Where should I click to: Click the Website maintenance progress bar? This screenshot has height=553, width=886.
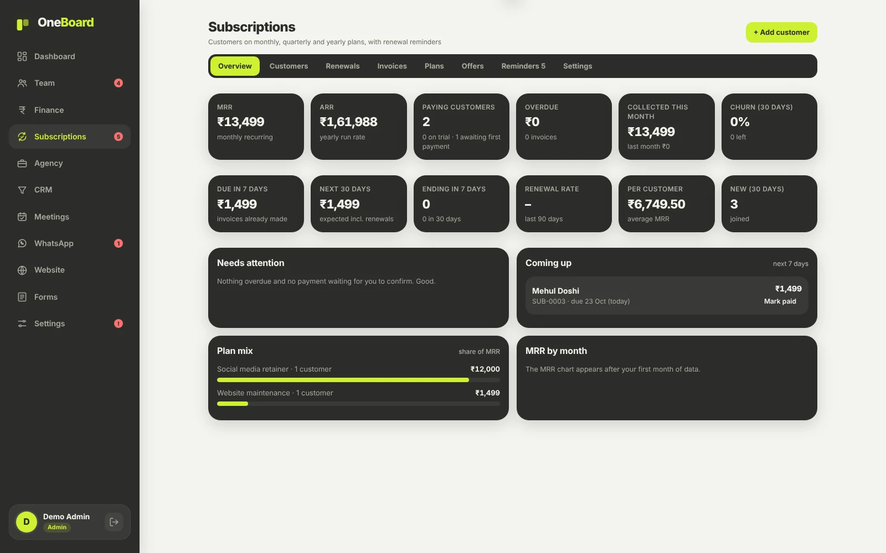358,404
